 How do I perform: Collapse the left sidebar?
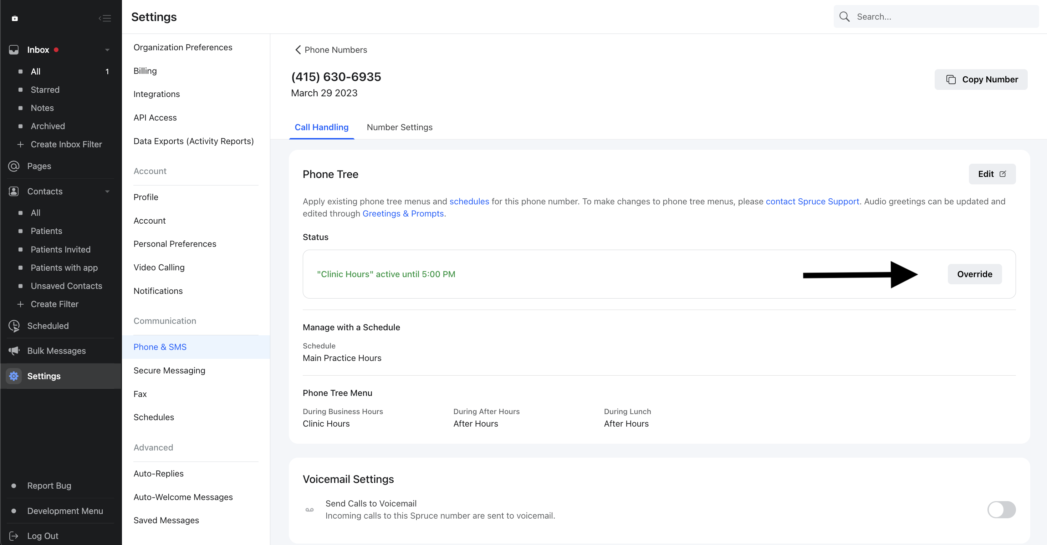point(105,18)
